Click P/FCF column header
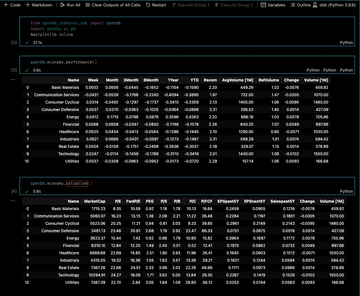Screen dimensions: 360x296 point(206,201)
